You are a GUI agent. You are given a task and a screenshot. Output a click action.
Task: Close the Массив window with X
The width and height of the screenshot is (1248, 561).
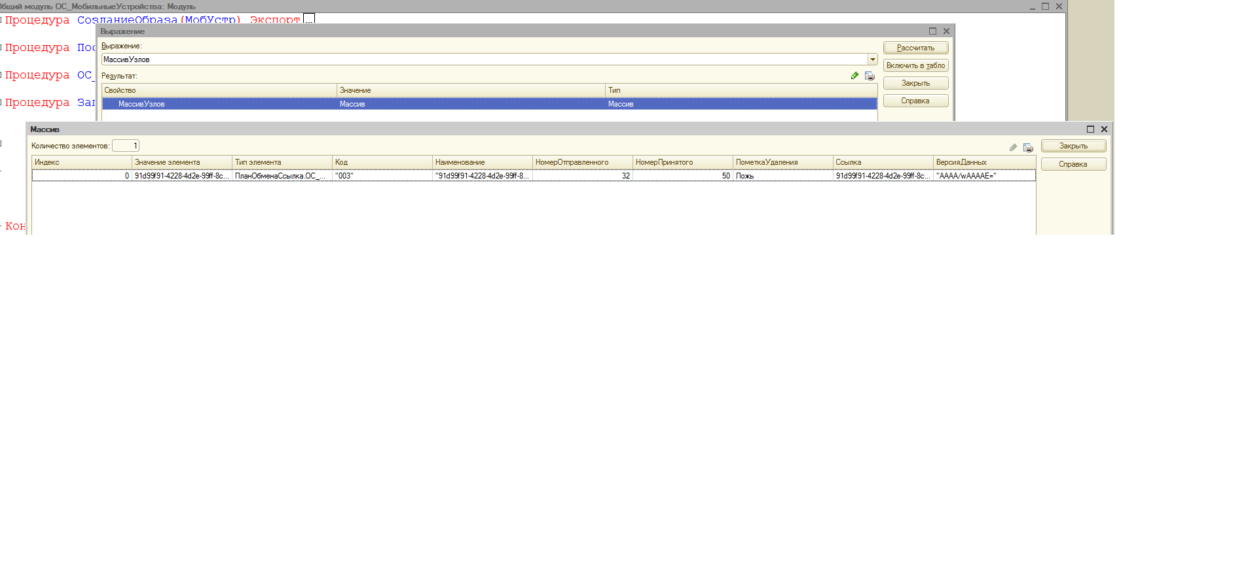click(x=1104, y=129)
